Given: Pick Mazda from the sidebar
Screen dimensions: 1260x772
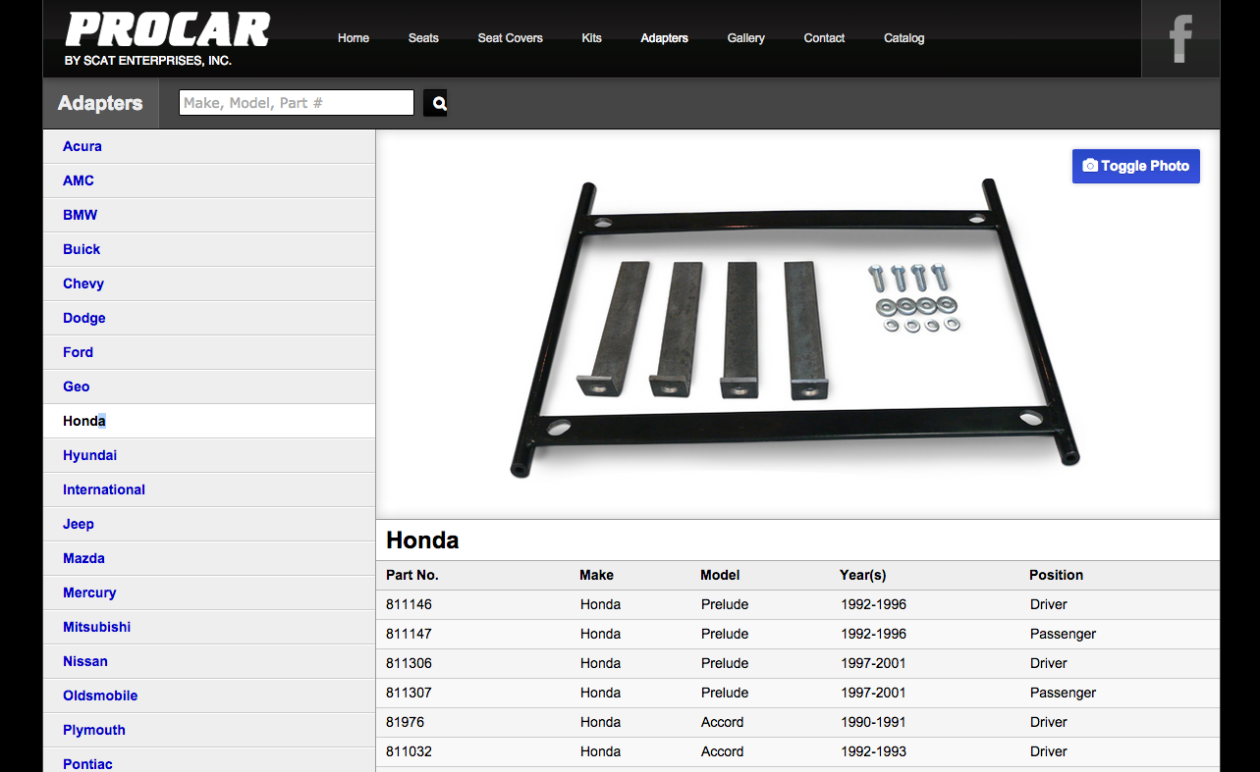Looking at the screenshot, I should [209, 558].
